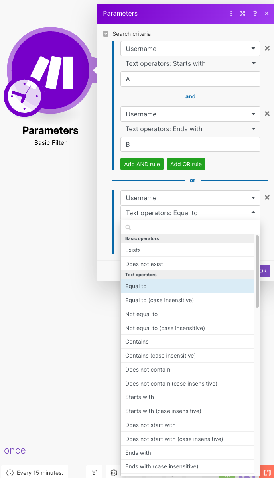
Task: Pick 'Not equal to (case insensitive)' option
Action: click(187, 328)
